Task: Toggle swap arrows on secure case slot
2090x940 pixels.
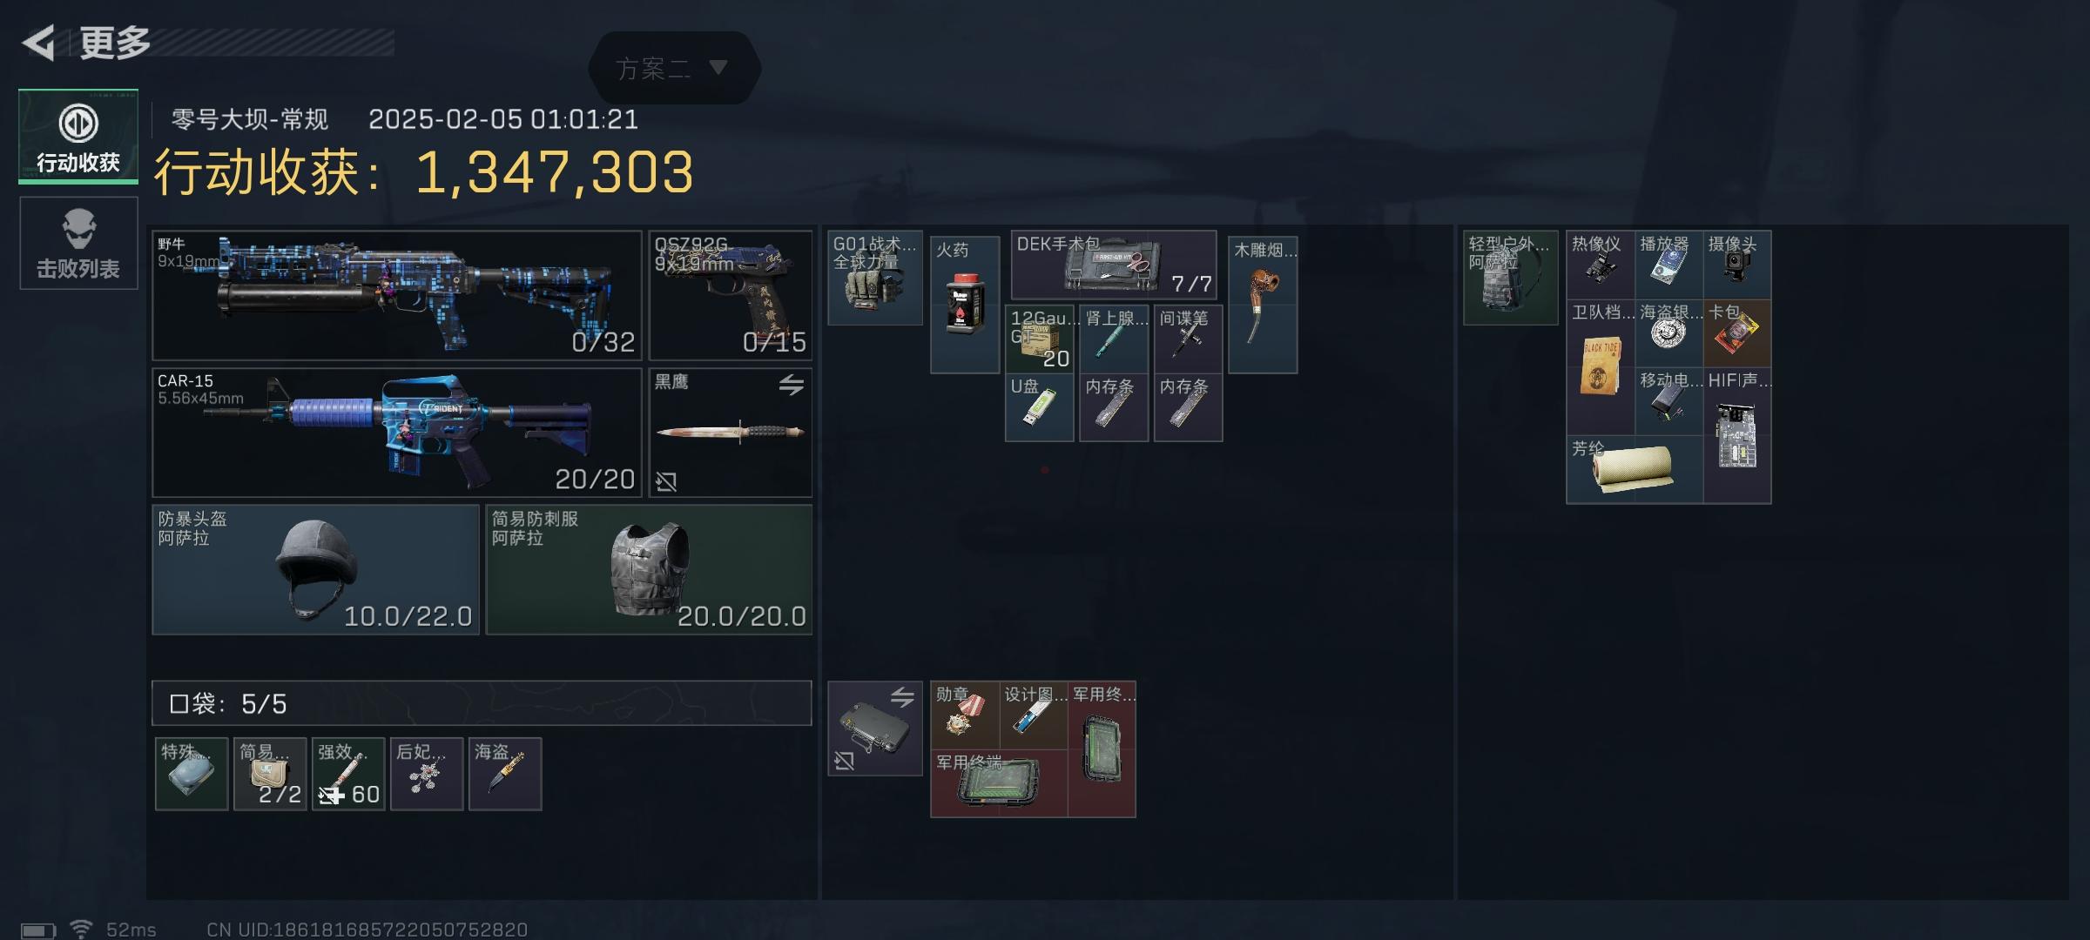Action: (902, 697)
